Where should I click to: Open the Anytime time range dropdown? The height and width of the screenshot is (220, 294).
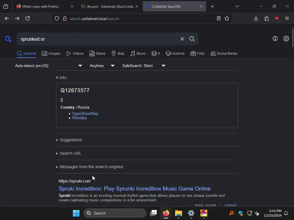pyautogui.click(x=102, y=66)
